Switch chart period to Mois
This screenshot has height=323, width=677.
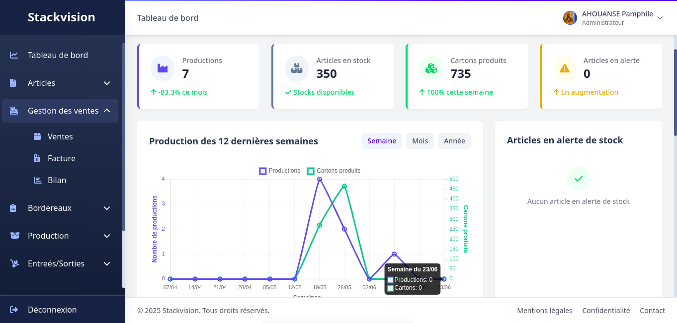coord(420,141)
